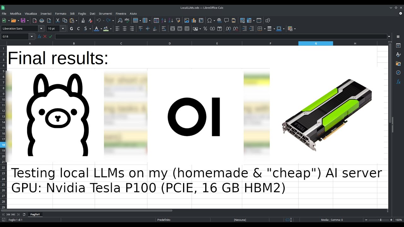
Task: Insert image icon
Action: point(187,20)
